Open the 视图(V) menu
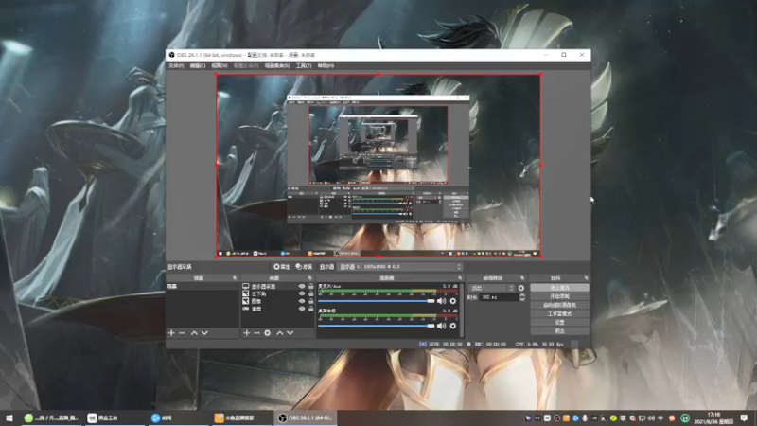Viewport: 757px width, 426px height. pos(220,65)
